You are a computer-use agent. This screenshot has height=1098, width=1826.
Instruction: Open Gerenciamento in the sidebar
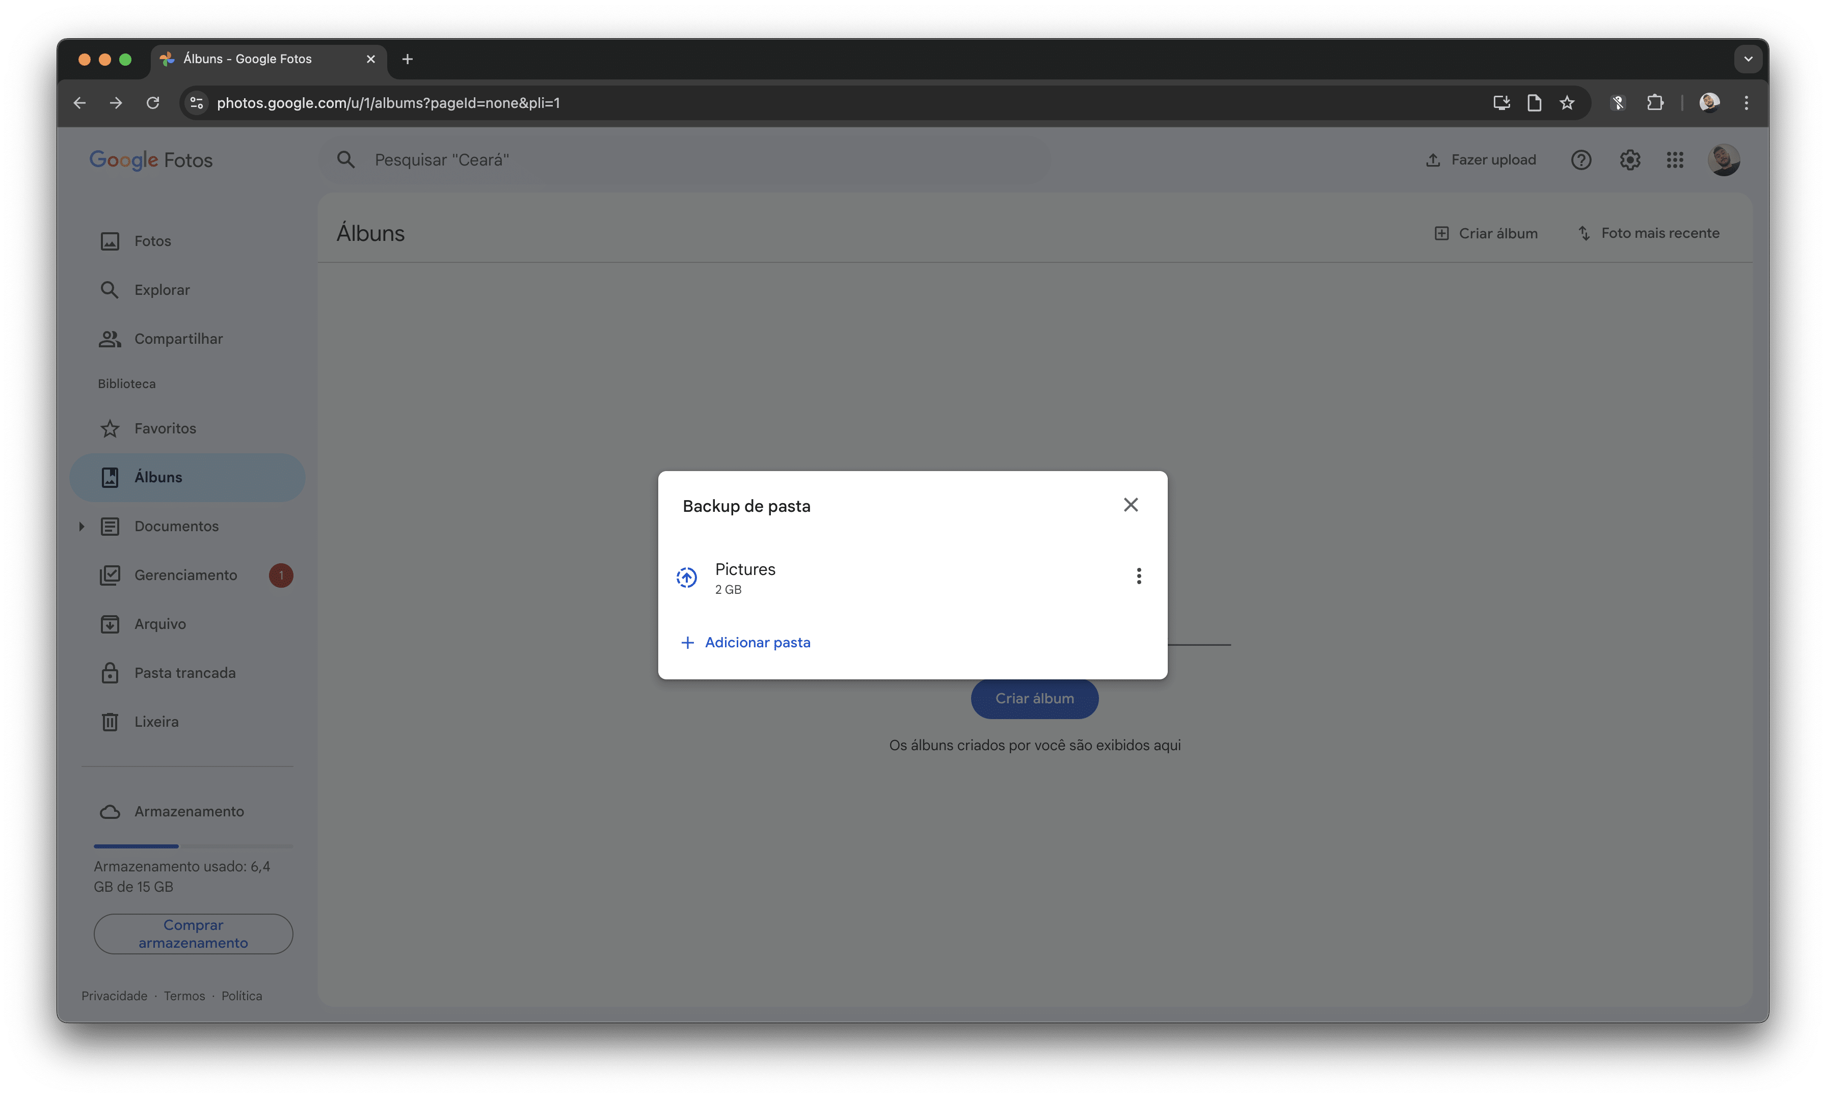click(x=187, y=575)
